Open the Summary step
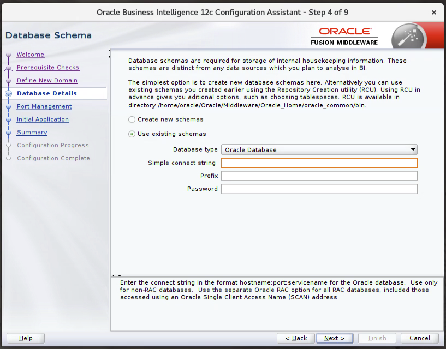This screenshot has height=349, width=446. [x=32, y=132]
